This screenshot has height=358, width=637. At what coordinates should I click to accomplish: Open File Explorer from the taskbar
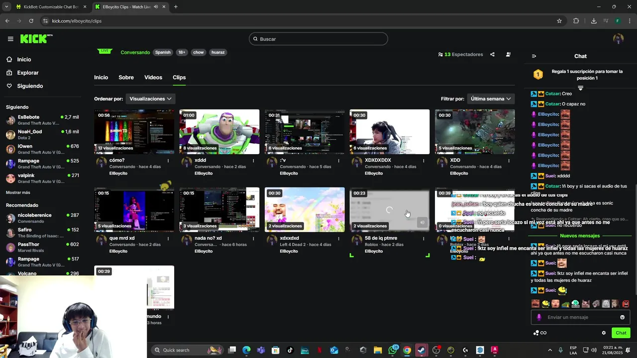[378, 350]
